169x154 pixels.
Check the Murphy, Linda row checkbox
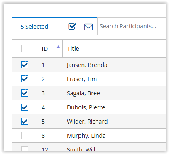tap(24, 136)
